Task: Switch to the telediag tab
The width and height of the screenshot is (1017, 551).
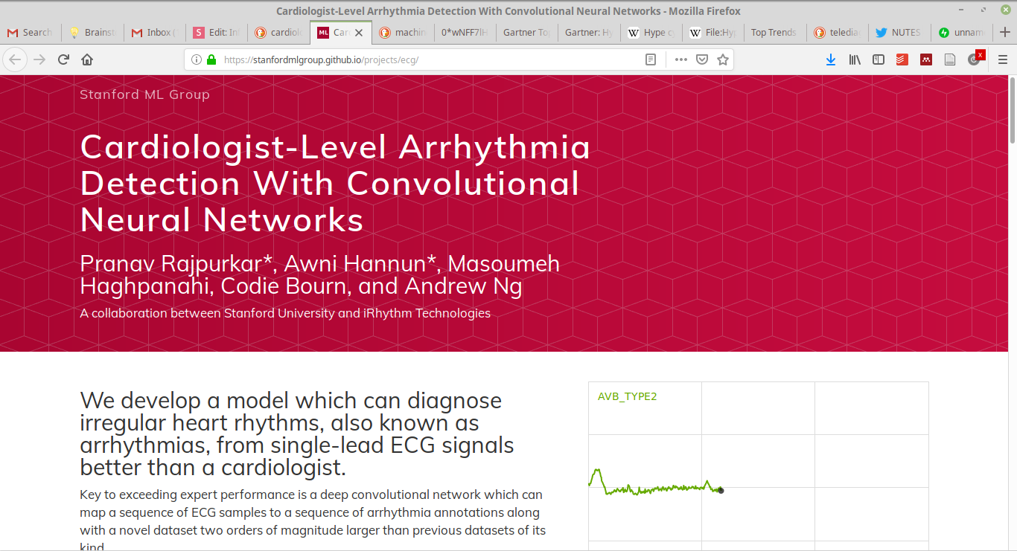Action: pos(838,33)
